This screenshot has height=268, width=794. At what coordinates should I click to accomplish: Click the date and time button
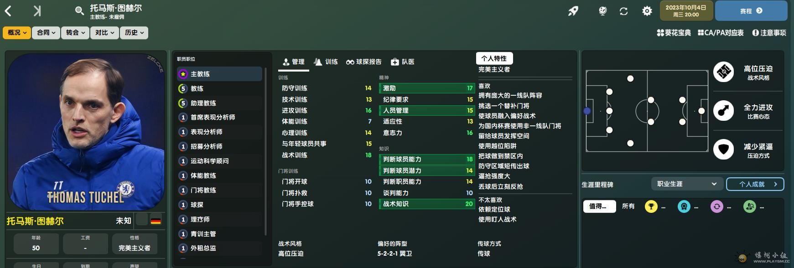pos(686,11)
